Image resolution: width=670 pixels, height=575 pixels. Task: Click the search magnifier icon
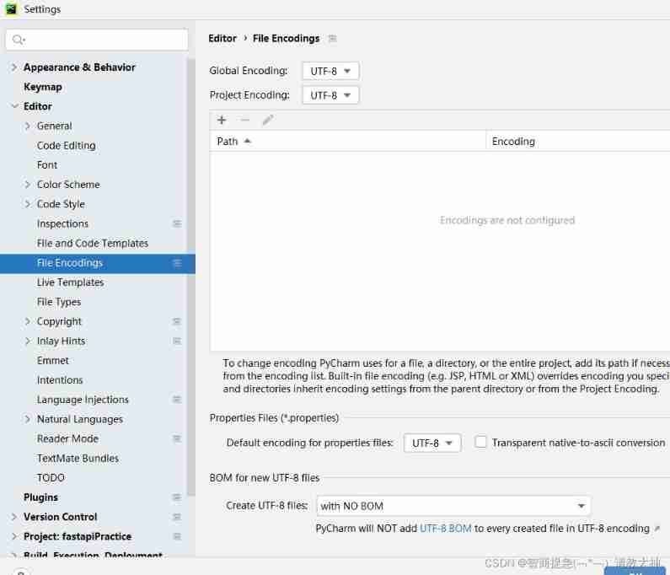coord(19,40)
